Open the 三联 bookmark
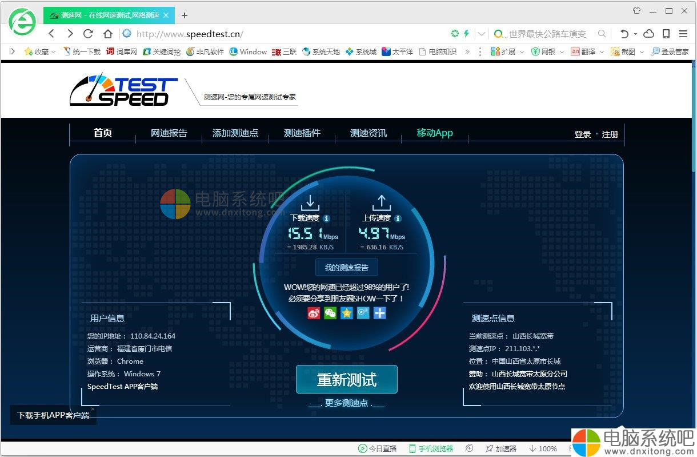Viewport: 697px width, 457px height. pyautogui.click(x=284, y=51)
